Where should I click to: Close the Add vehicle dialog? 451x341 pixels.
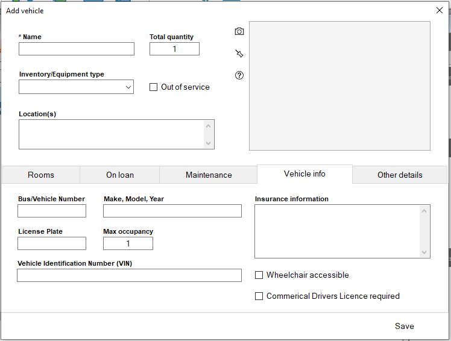(x=439, y=10)
